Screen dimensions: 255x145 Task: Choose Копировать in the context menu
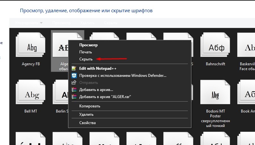click(90, 106)
